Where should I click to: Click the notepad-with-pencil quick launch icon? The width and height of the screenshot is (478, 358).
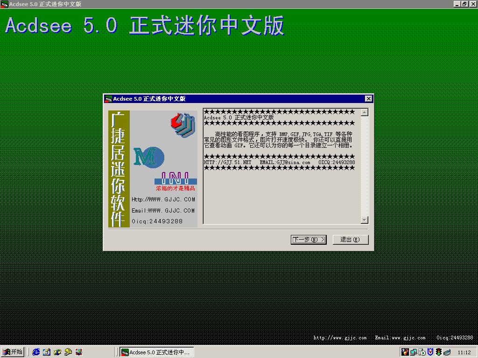click(x=47, y=352)
